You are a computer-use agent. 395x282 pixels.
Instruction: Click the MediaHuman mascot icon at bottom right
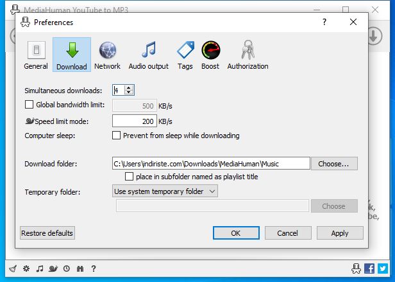357,269
